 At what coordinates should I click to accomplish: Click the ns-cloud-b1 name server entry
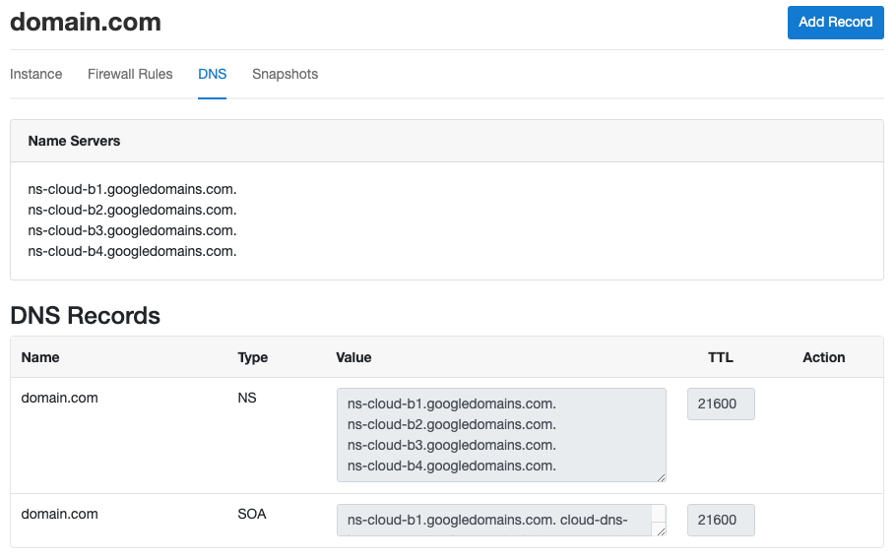pos(132,189)
